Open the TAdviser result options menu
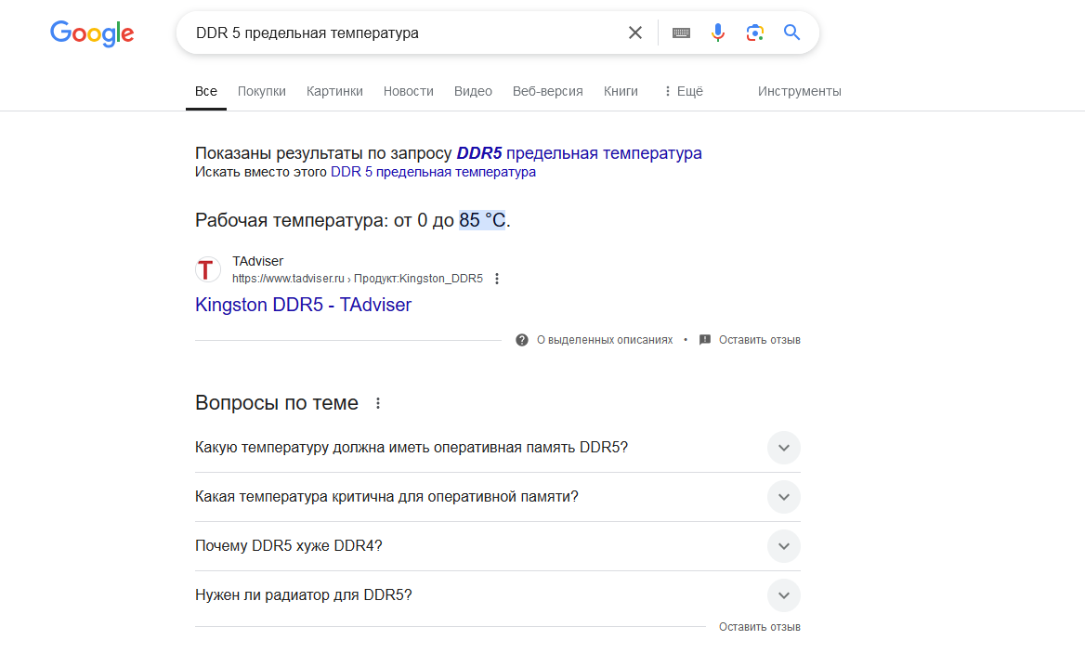 pos(497,279)
